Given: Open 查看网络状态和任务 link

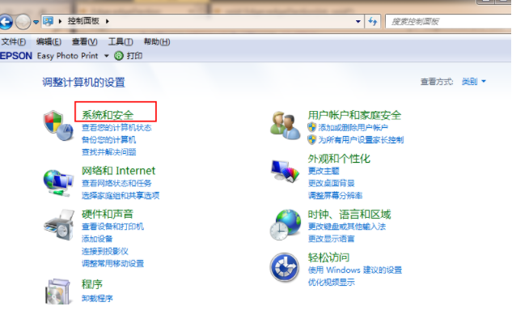Looking at the screenshot, I should coord(116,183).
